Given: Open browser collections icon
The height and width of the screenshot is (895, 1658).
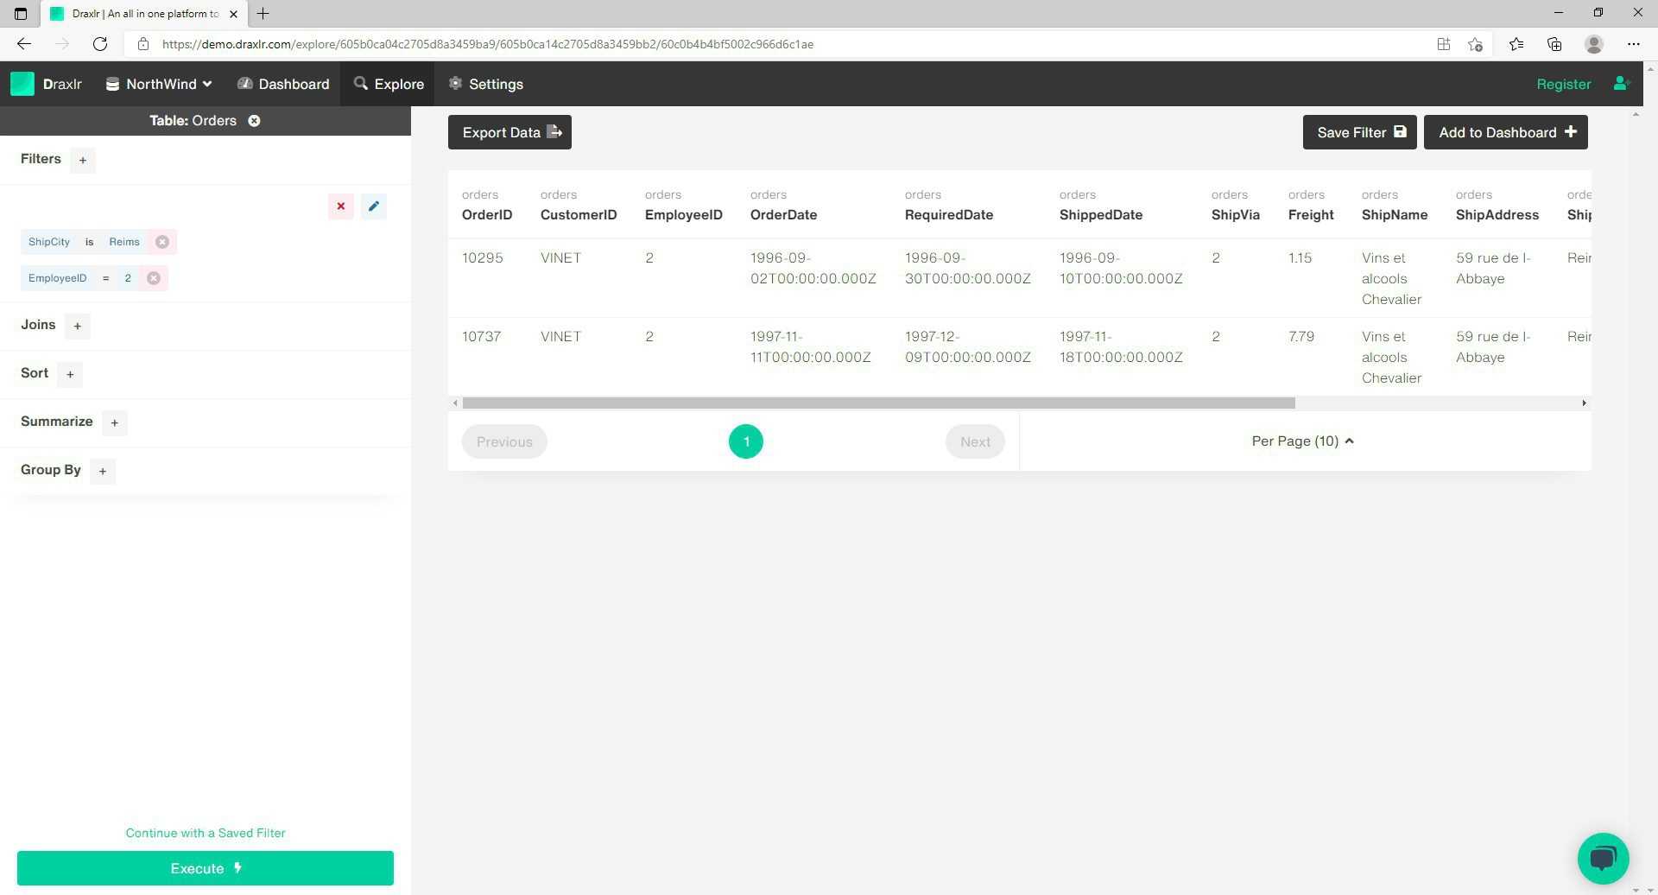Looking at the screenshot, I should coord(1554,44).
